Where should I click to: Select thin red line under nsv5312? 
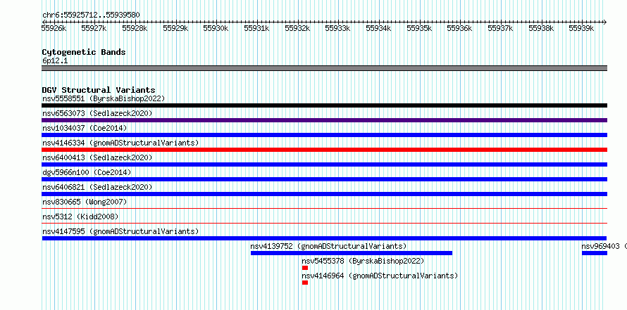(324, 223)
